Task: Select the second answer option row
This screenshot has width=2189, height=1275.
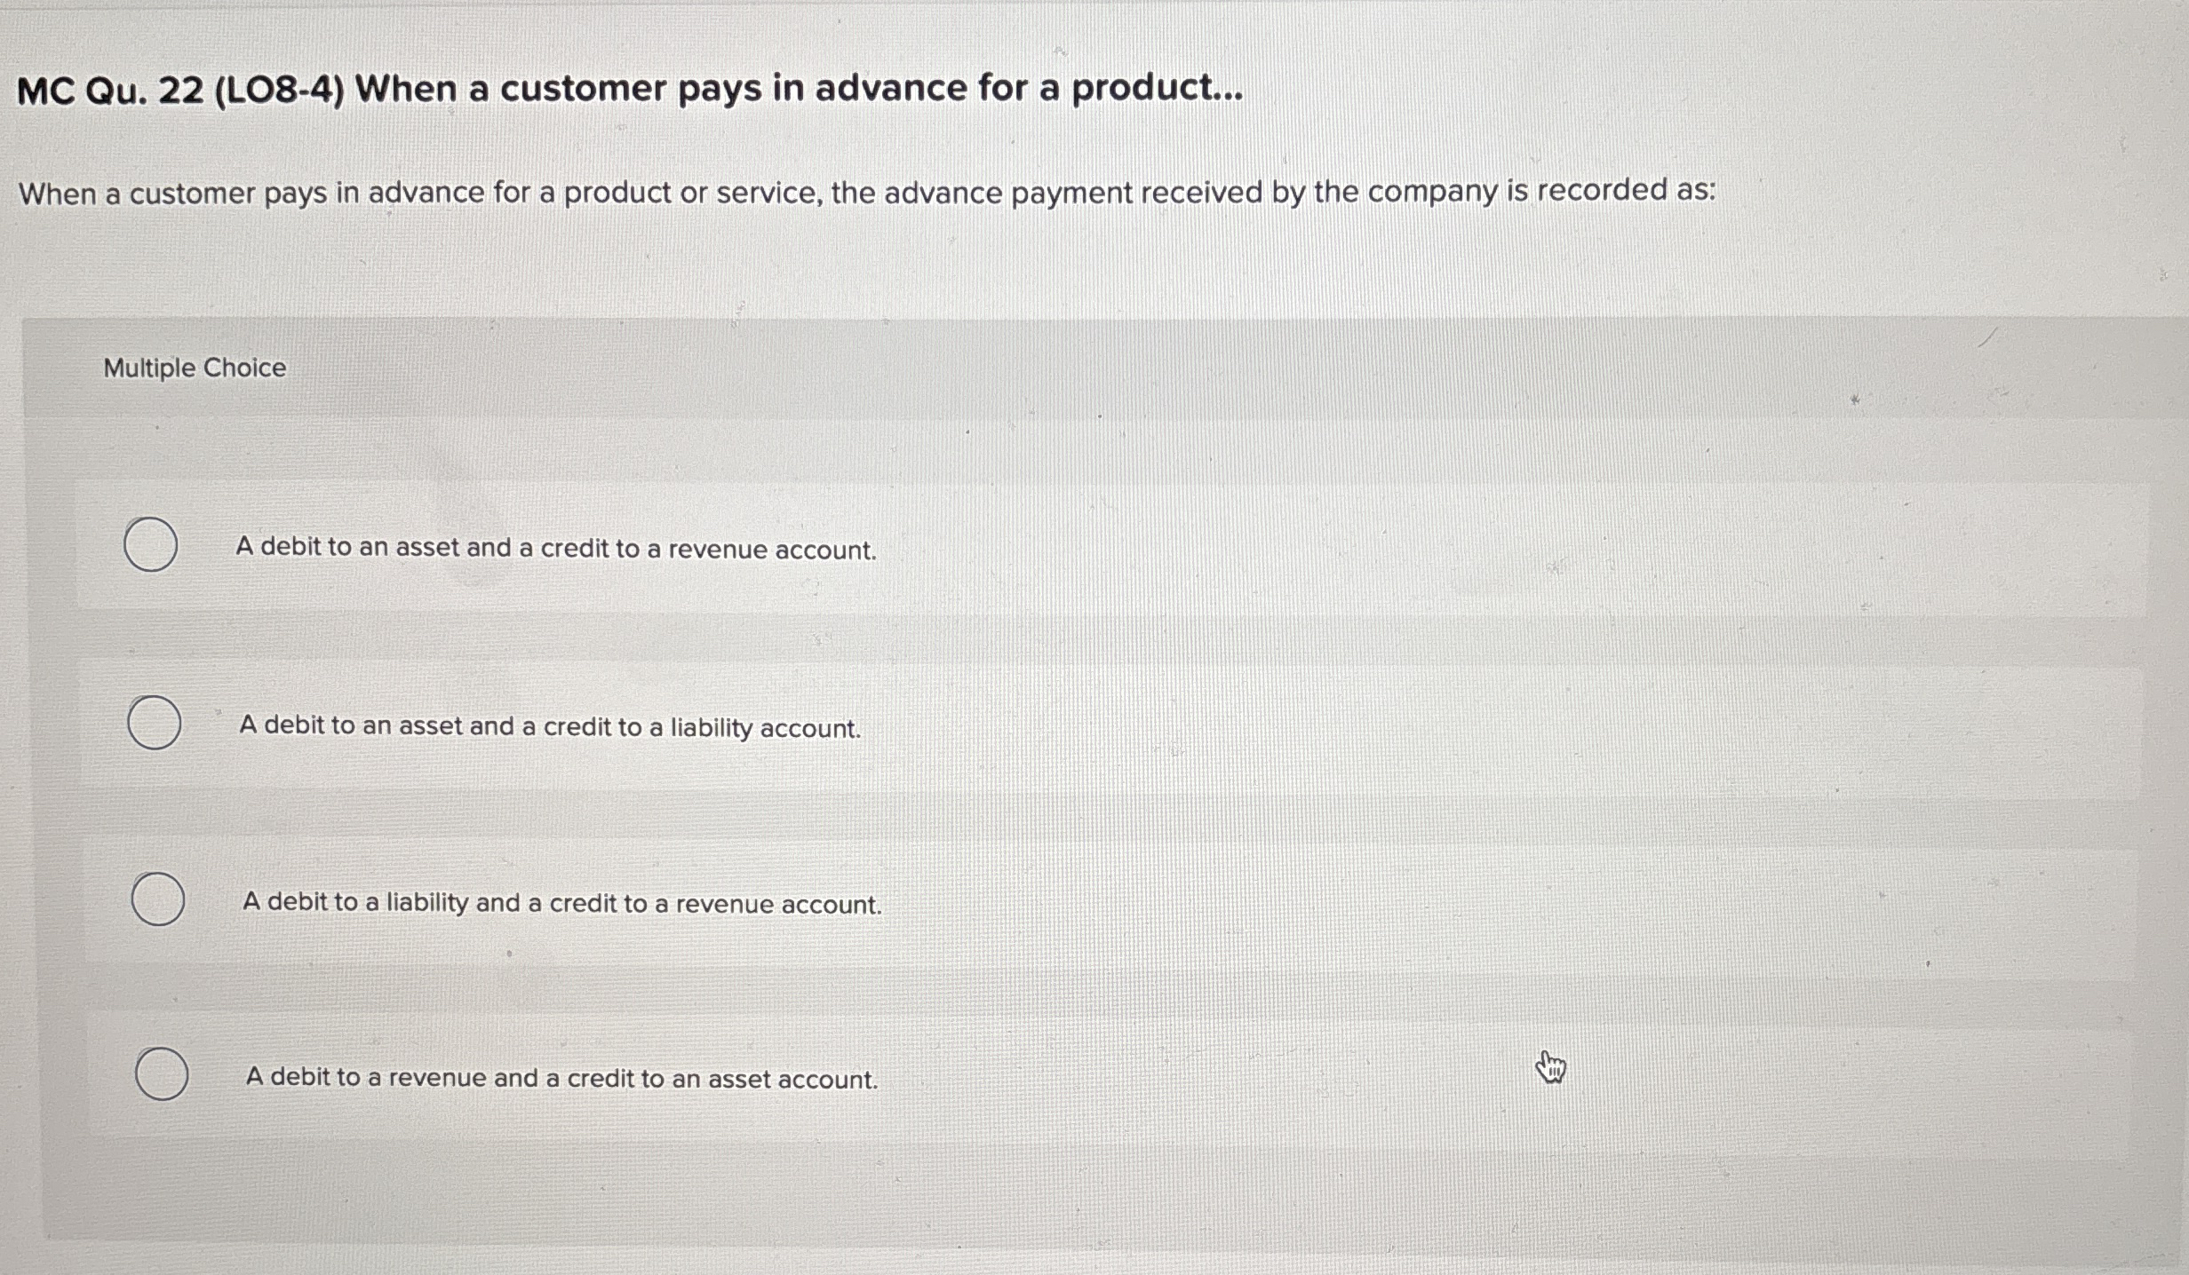Action: (549, 726)
